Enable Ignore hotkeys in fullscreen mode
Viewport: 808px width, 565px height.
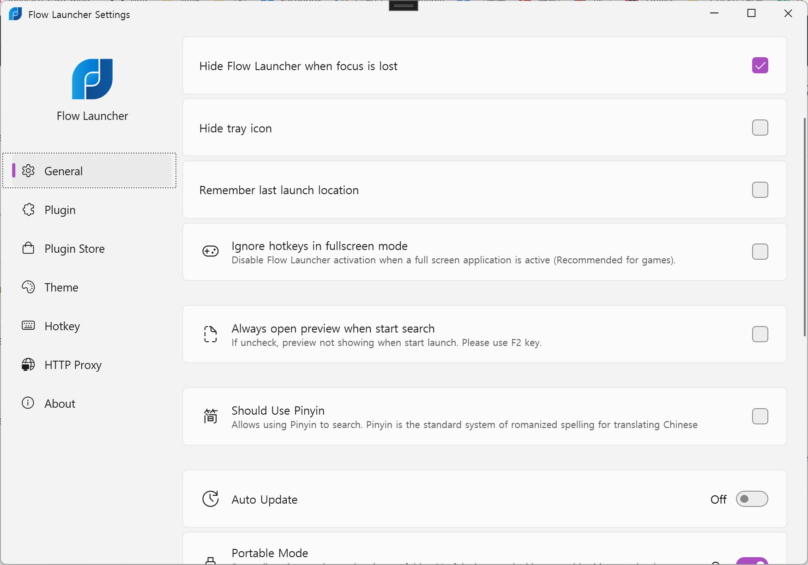pos(760,252)
